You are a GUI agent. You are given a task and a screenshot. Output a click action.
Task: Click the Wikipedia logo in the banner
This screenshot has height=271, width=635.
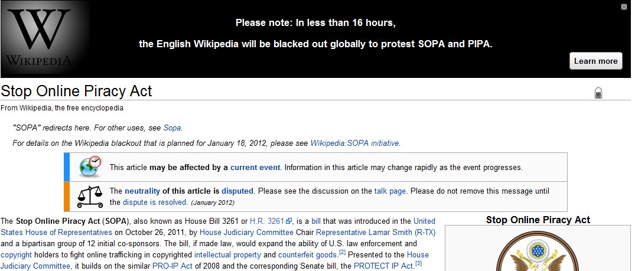pyautogui.click(x=39, y=38)
